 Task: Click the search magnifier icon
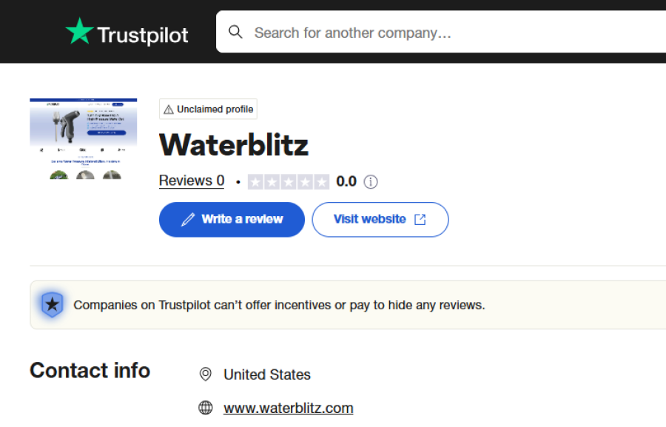pyautogui.click(x=235, y=32)
